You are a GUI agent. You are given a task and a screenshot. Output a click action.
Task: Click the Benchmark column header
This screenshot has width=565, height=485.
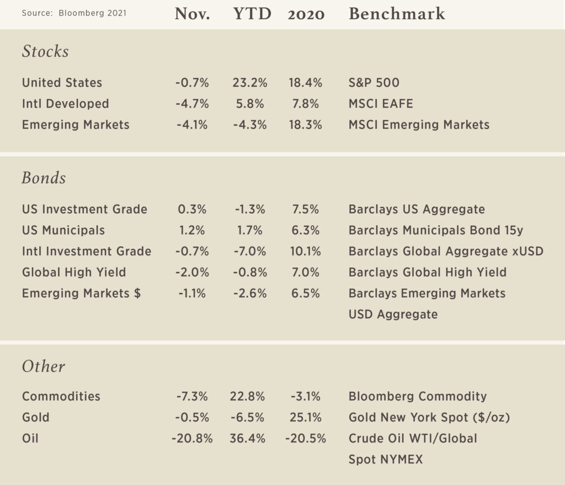[x=397, y=14]
